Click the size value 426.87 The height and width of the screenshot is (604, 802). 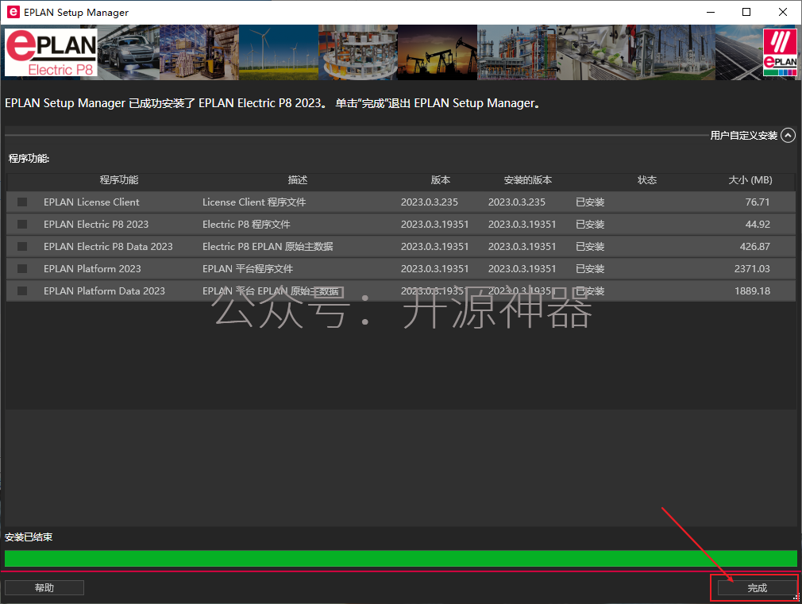click(755, 247)
